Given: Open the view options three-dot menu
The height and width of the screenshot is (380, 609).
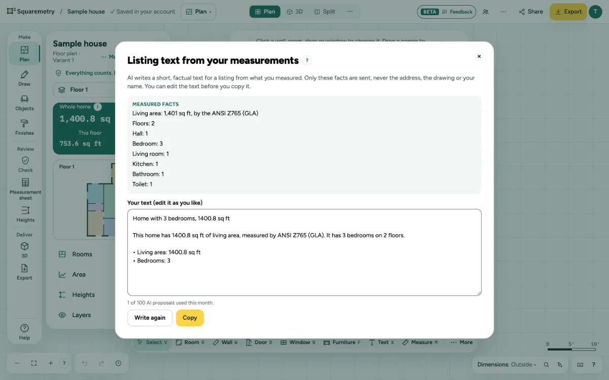Looking at the screenshot, I should coord(350,12).
